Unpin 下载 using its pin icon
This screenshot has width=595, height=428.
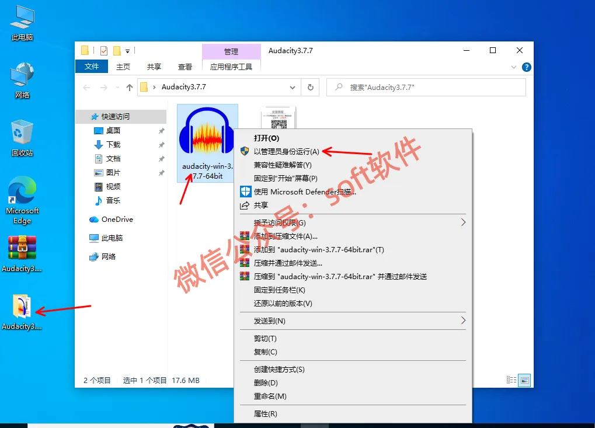pyautogui.click(x=161, y=145)
